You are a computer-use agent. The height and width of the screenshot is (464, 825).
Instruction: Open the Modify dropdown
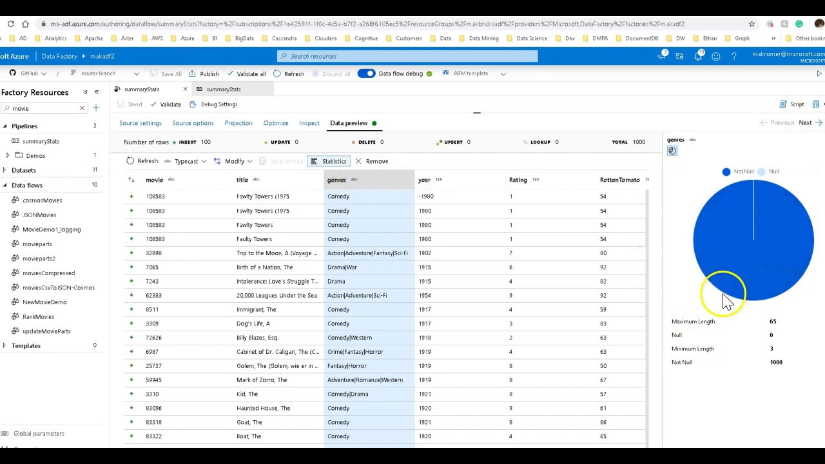[233, 161]
